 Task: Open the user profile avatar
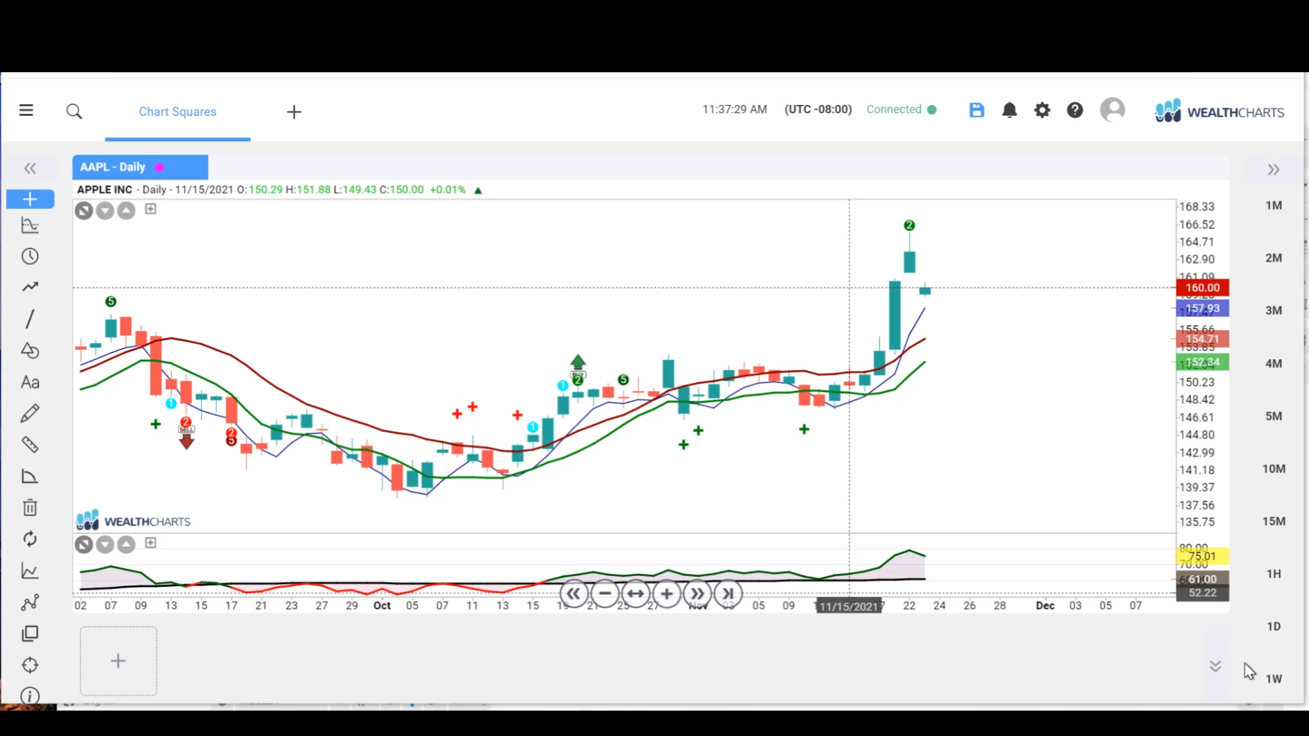[1113, 110]
